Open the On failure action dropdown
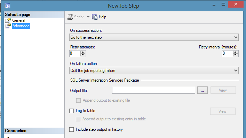Viewport: 246px width, 138px height. pos(154,71)
